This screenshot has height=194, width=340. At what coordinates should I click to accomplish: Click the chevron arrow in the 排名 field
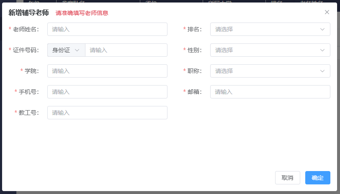point(322,29)
